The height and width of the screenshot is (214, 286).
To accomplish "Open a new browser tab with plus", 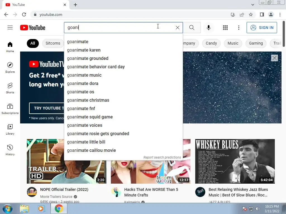I will pos(75,5).
